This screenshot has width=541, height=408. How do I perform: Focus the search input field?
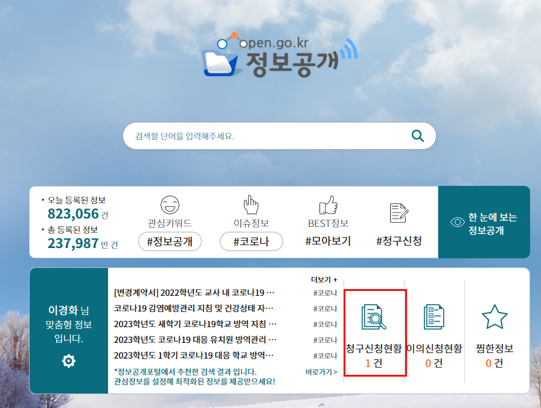pyautogui.click(x=280, y=136)
